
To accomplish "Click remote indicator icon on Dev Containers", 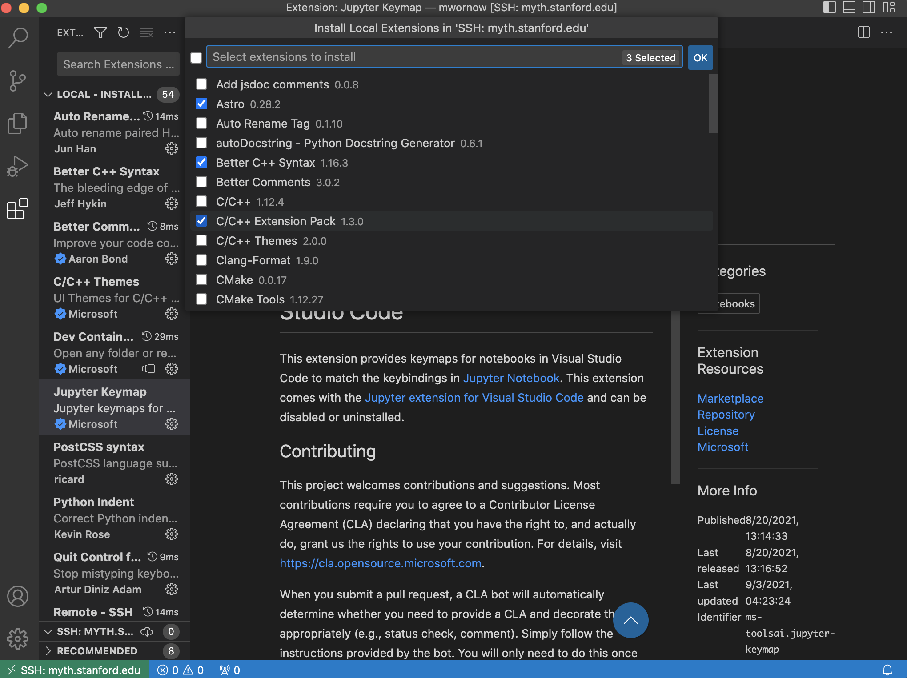I will click(148, 369).
